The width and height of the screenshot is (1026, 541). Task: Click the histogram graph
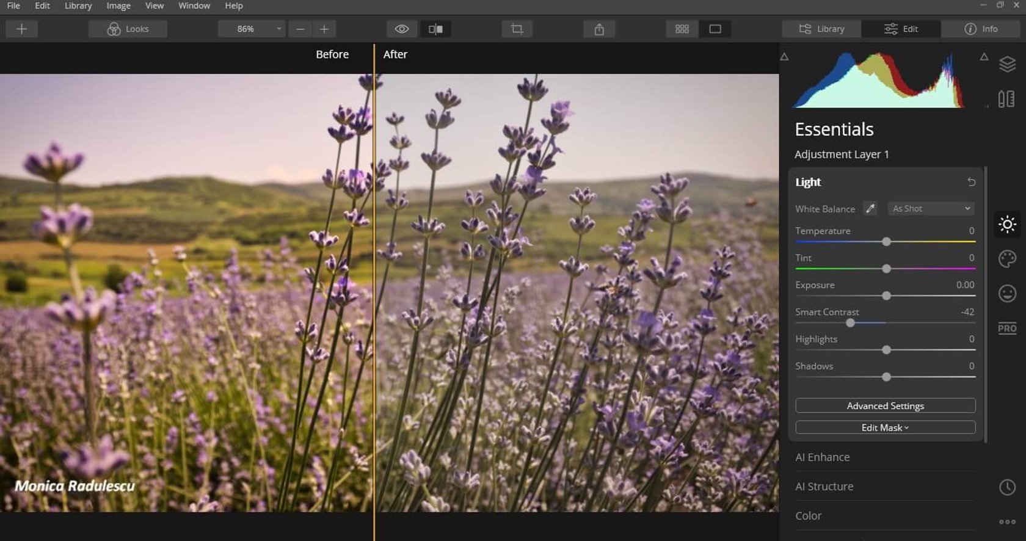[x=879, y=80]
